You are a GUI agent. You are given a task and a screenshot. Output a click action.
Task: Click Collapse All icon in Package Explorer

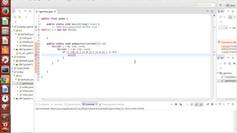click(x=15, y=17)
